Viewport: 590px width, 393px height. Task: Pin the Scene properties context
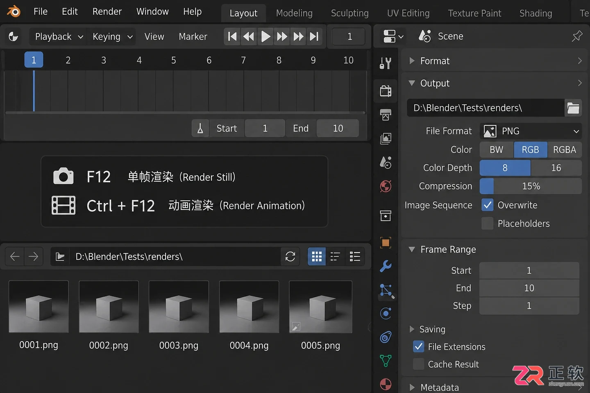[x=577, y=36]
